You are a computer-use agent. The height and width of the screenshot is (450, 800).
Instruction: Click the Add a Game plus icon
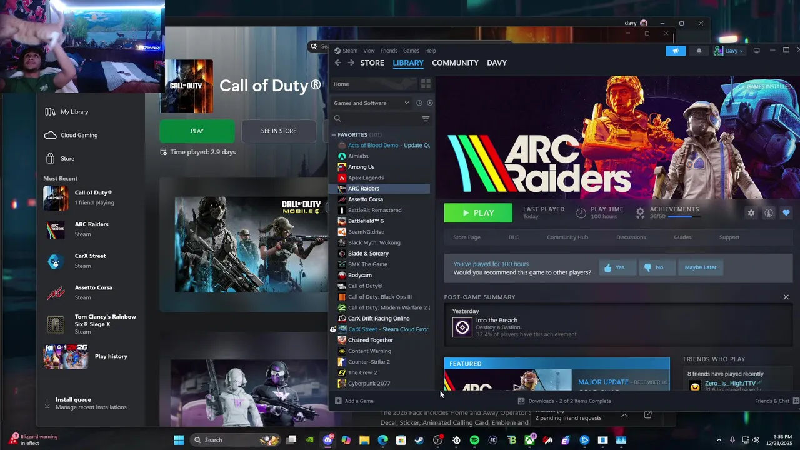[x=338, y=401]
